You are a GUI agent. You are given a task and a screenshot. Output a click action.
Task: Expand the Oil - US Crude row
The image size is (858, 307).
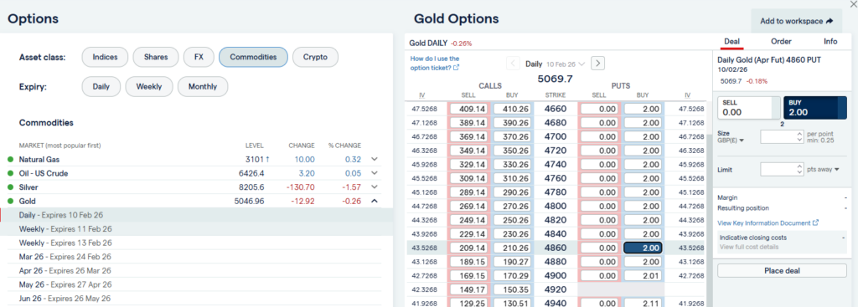(375, 173)
